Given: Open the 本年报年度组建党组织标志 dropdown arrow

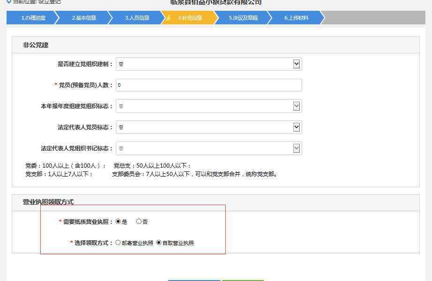Looking at the screenshot, I should coord(296,106).
